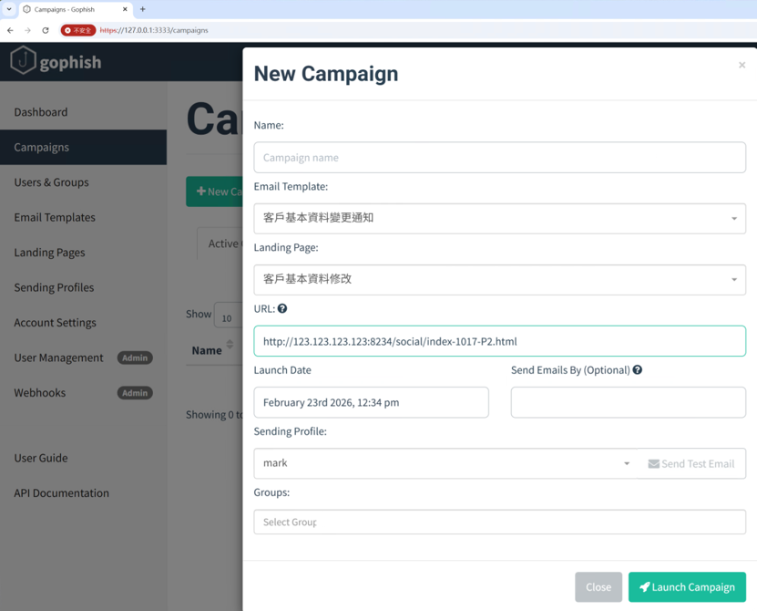This screenshot has width=757, height=611.
Task: Click the Campaign name input field
Action: [x=500, y=158]
